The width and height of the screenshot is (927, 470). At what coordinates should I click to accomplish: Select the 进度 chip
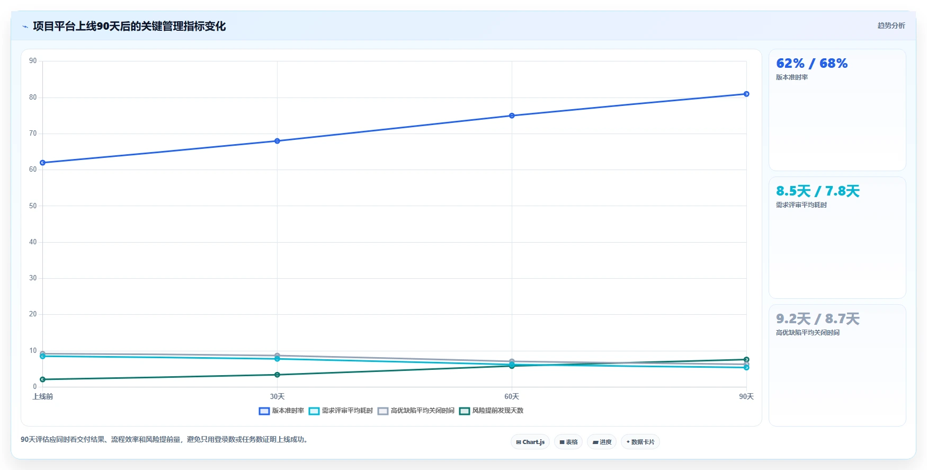[x=602, y=442]
